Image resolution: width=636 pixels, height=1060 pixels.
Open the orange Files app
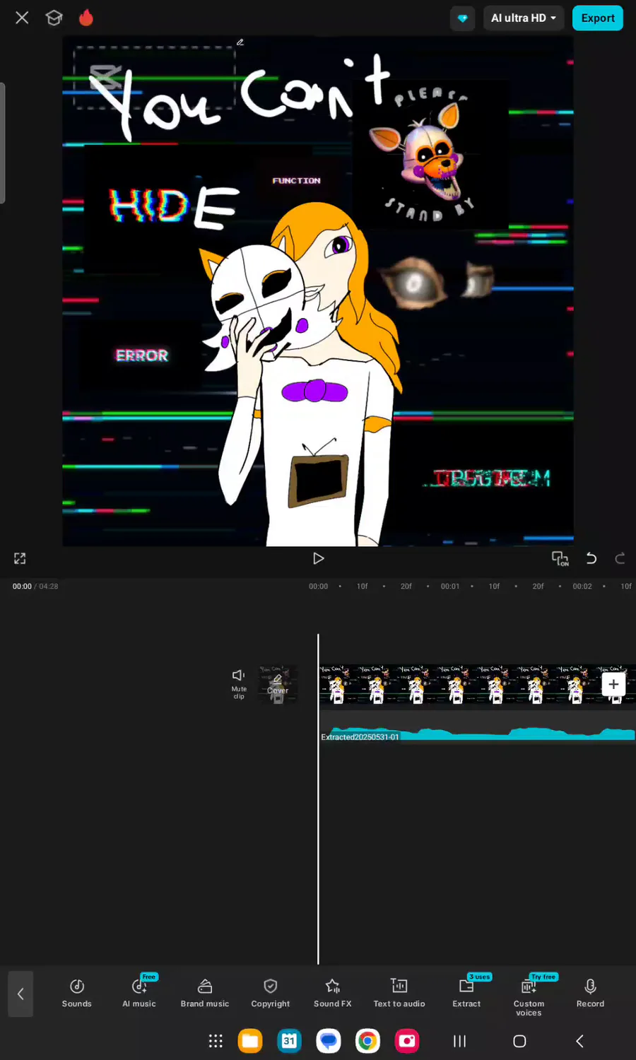coord(250,1041)
